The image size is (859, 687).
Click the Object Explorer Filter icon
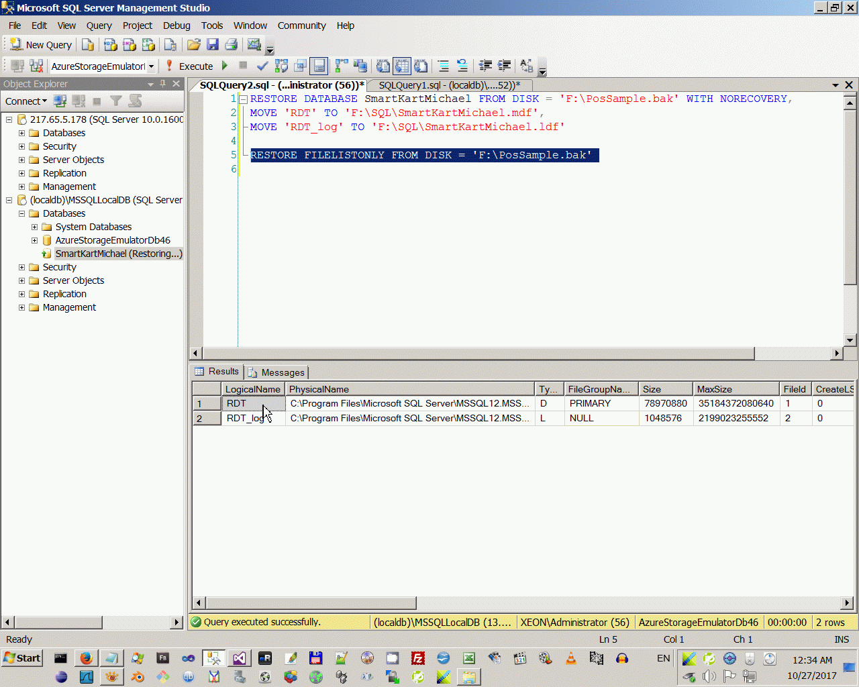116,101
